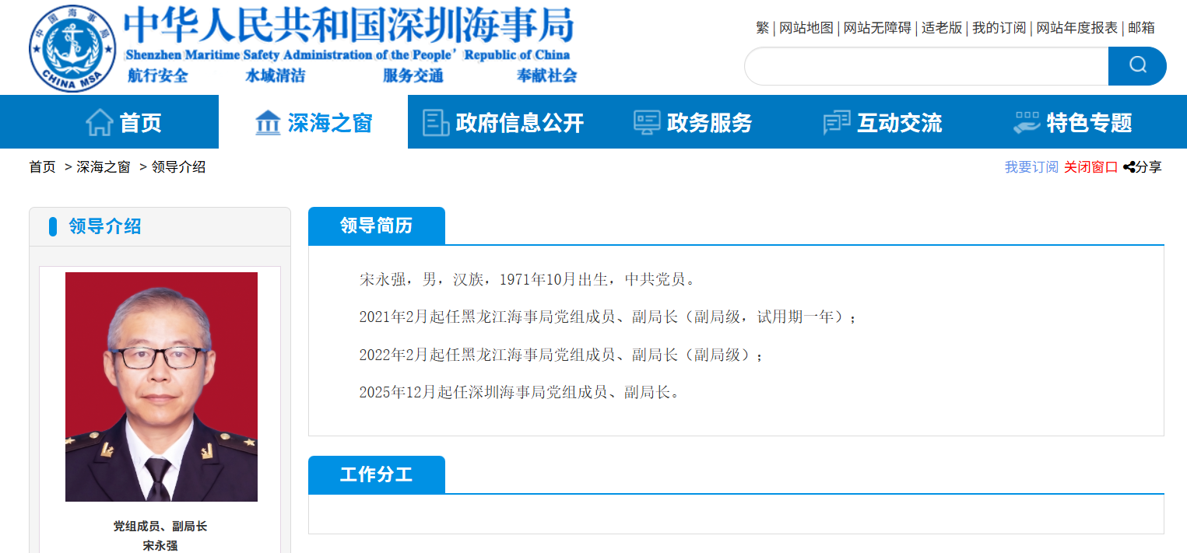
Task: Click 关闭窗口 in red text
Action: 1090,166
